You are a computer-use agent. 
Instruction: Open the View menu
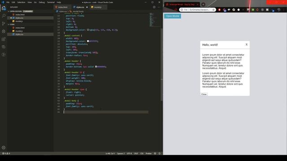(30, 2)
